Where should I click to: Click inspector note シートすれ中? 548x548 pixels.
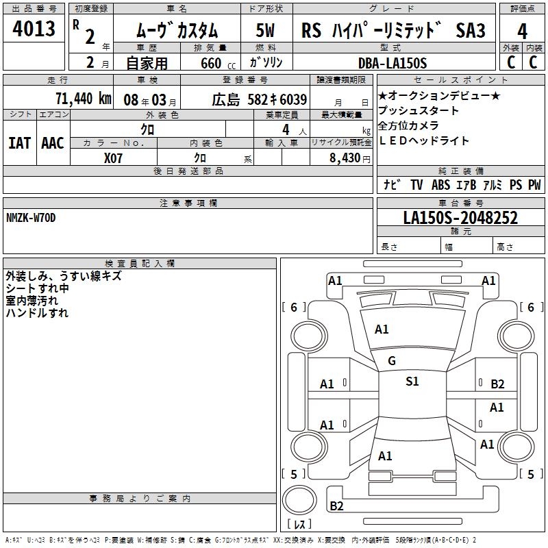(x=38, y=288)
